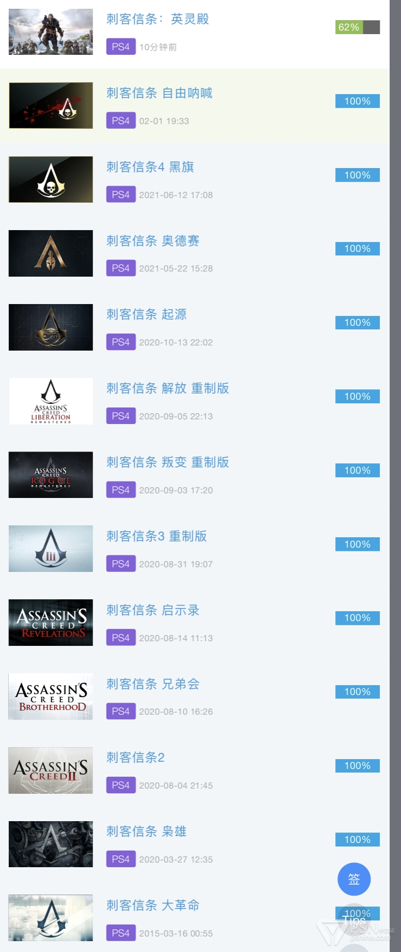Click the PS4 badge under 刺客信条 自由呐喊

(x=121, y=120)
